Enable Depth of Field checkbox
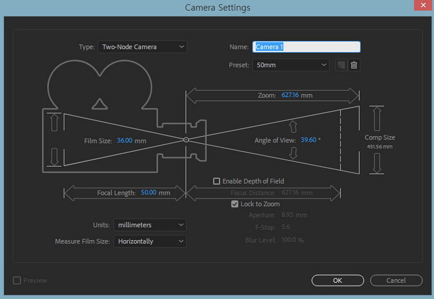 tap(217, 181)
